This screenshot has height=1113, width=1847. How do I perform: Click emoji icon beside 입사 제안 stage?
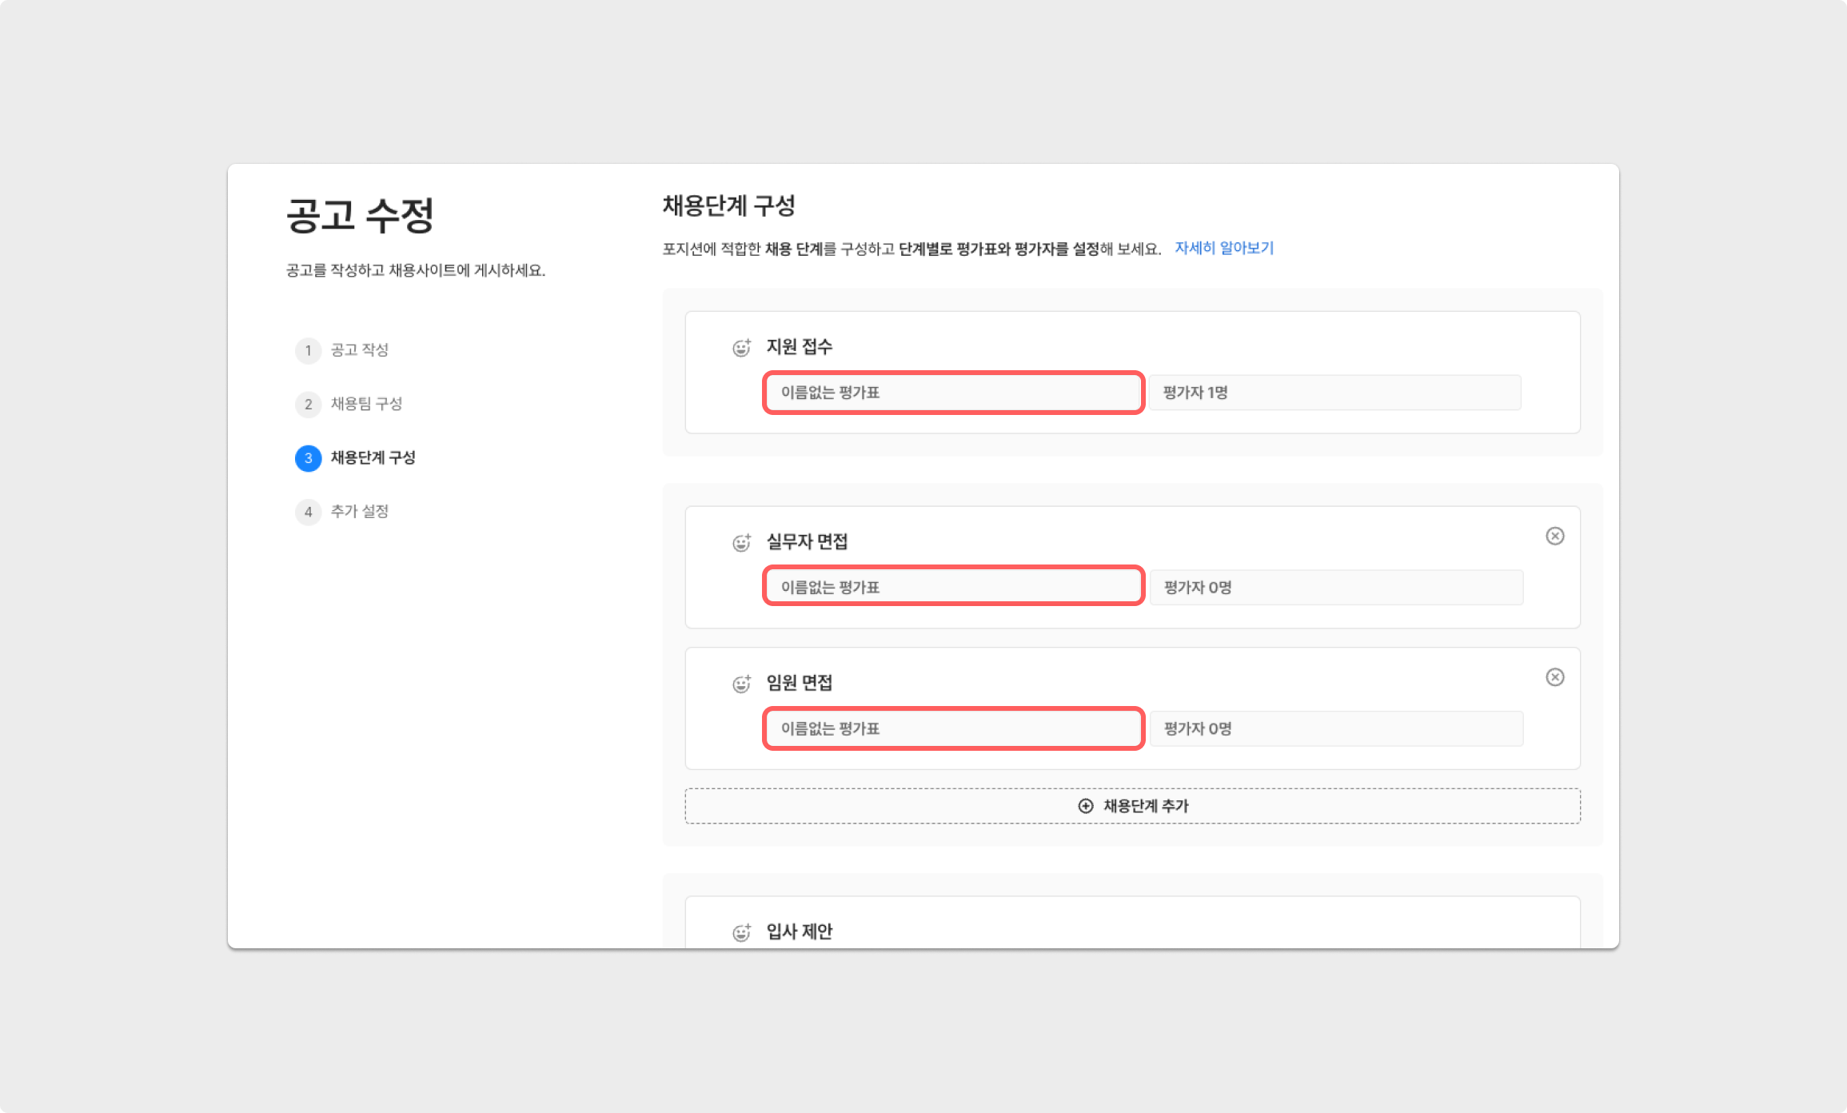tap(741, 932)
